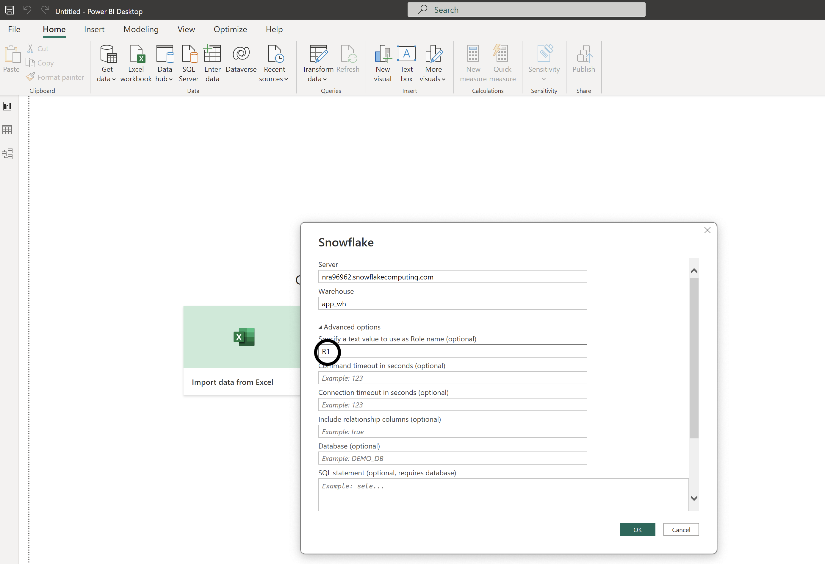The height and width of the screenshot is (564, 825).
Task: Insert a New visual
Action: click(382, 63)
